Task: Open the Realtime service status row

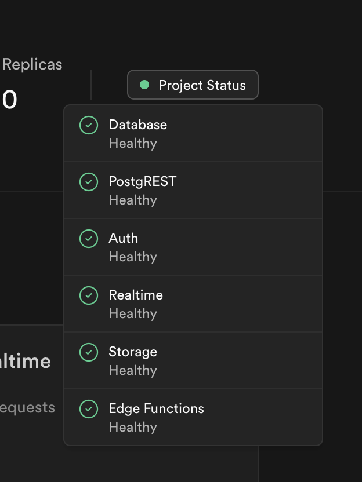Action: 193,304
